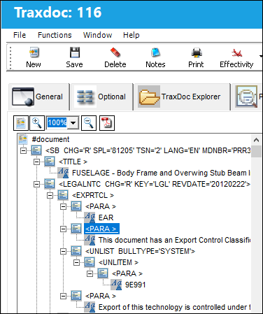Click the SB element node icon

(36, 150)
